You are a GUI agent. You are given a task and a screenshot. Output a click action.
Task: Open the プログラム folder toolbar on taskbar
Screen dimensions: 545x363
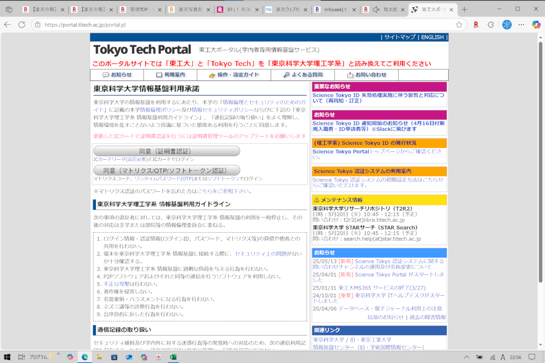39,357
